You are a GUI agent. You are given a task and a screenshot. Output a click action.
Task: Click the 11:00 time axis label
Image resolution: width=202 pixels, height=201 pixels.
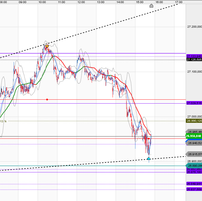pos(62,2)
